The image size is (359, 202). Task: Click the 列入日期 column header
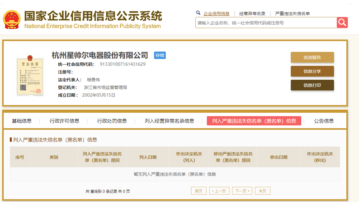(148, 157)
